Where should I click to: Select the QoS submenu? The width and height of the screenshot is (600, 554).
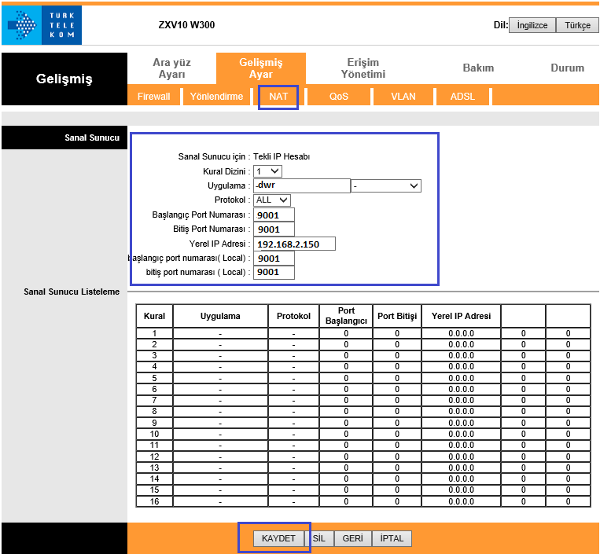point(339,97)
